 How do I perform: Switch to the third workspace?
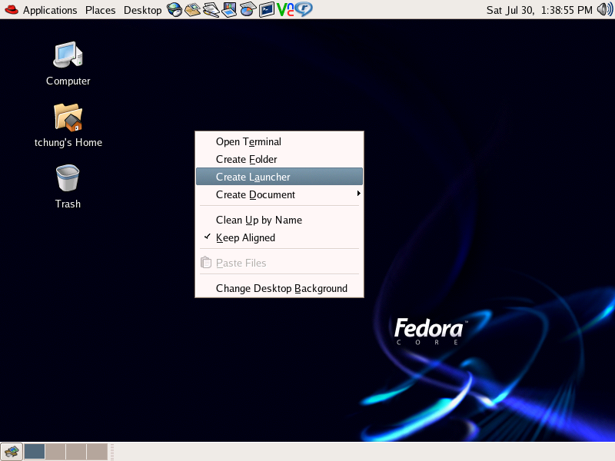[x=76, y=452]
